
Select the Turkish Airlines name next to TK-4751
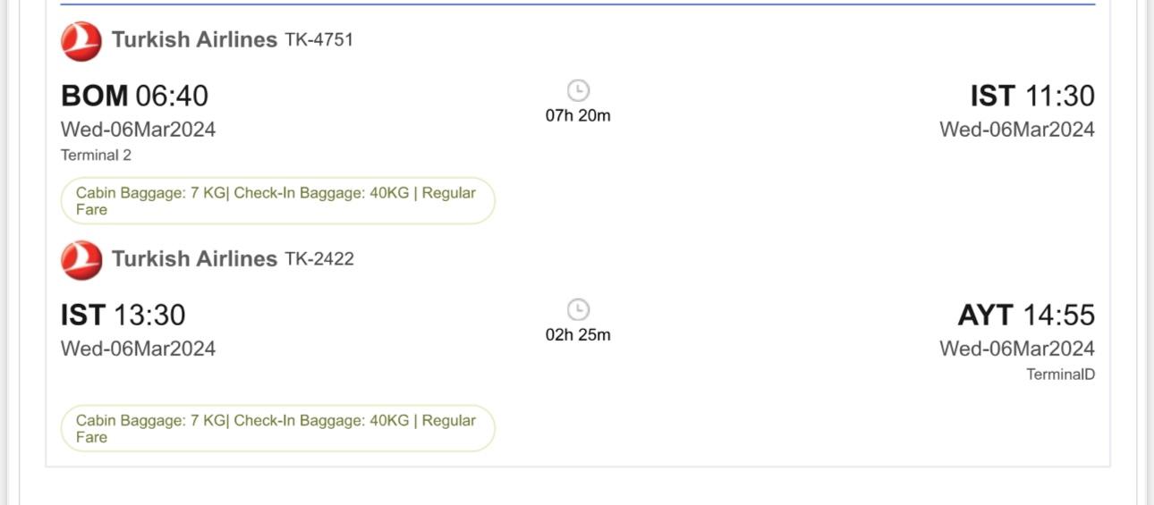[194, 39]
